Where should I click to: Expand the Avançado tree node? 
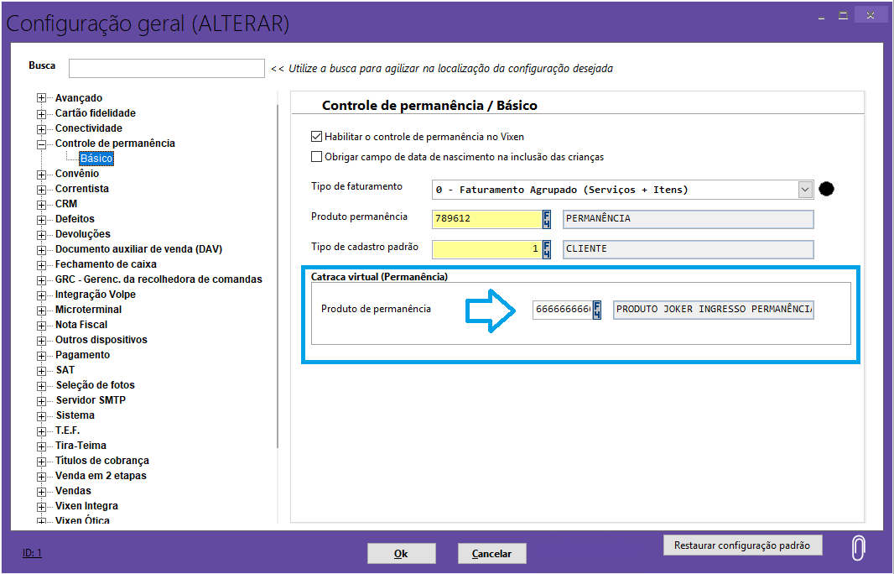point(41,98)
